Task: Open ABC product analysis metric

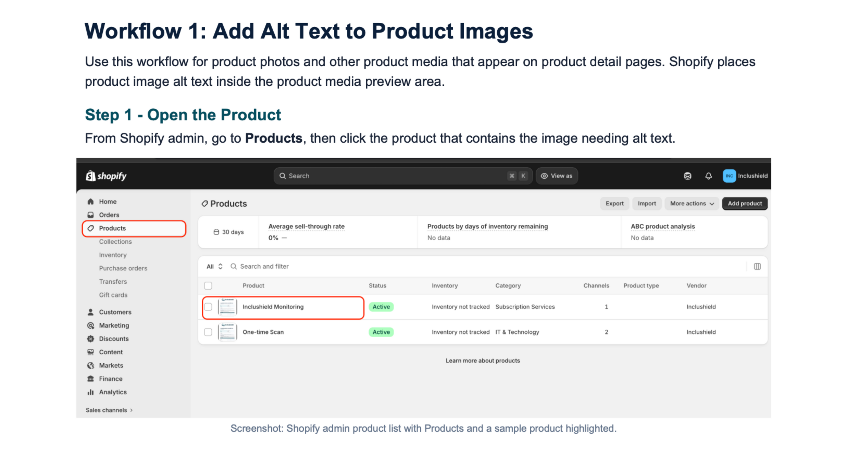Action: click(663, 227)
